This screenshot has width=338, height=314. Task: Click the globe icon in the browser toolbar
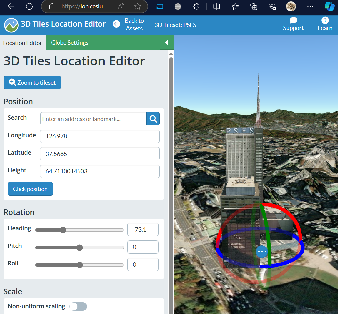coord(178,7)
